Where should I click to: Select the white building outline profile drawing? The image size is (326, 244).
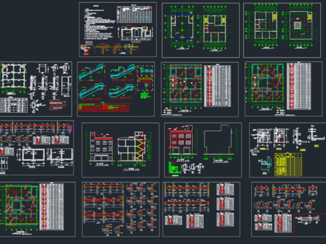tap(219, 140)
